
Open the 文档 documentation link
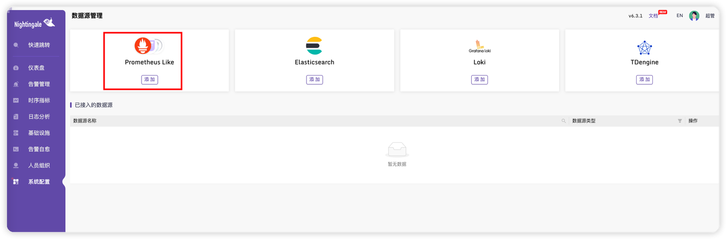(653, 16)
